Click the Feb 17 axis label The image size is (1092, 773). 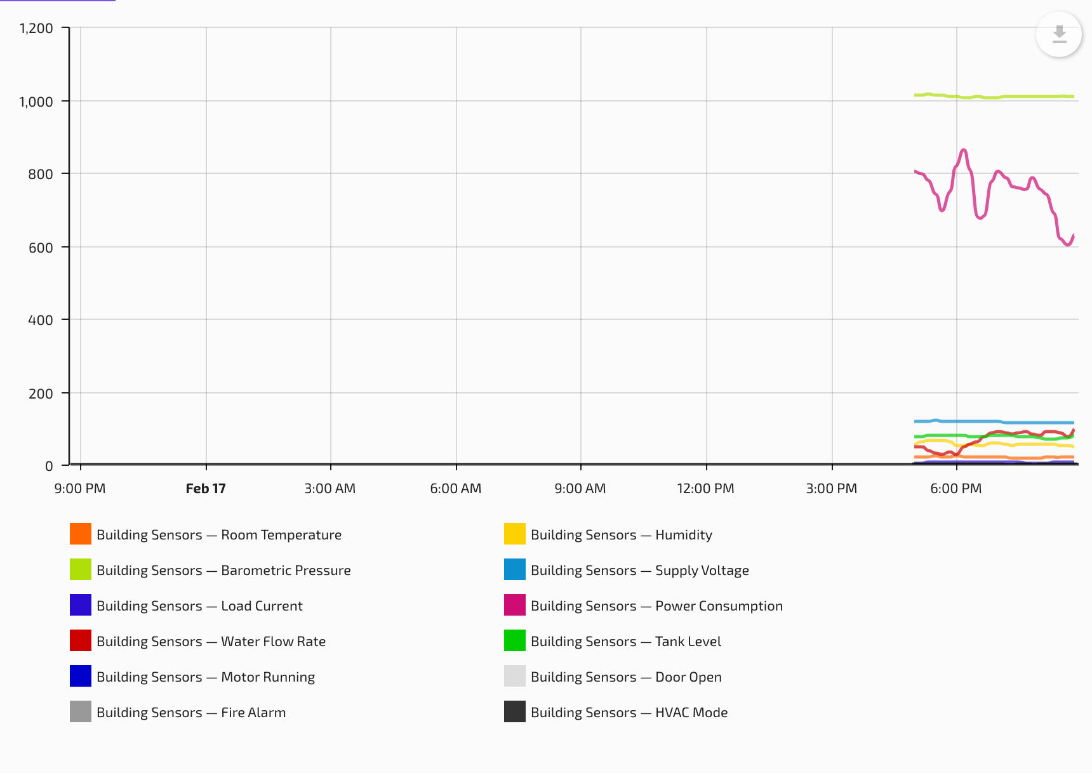click(206, 489)
